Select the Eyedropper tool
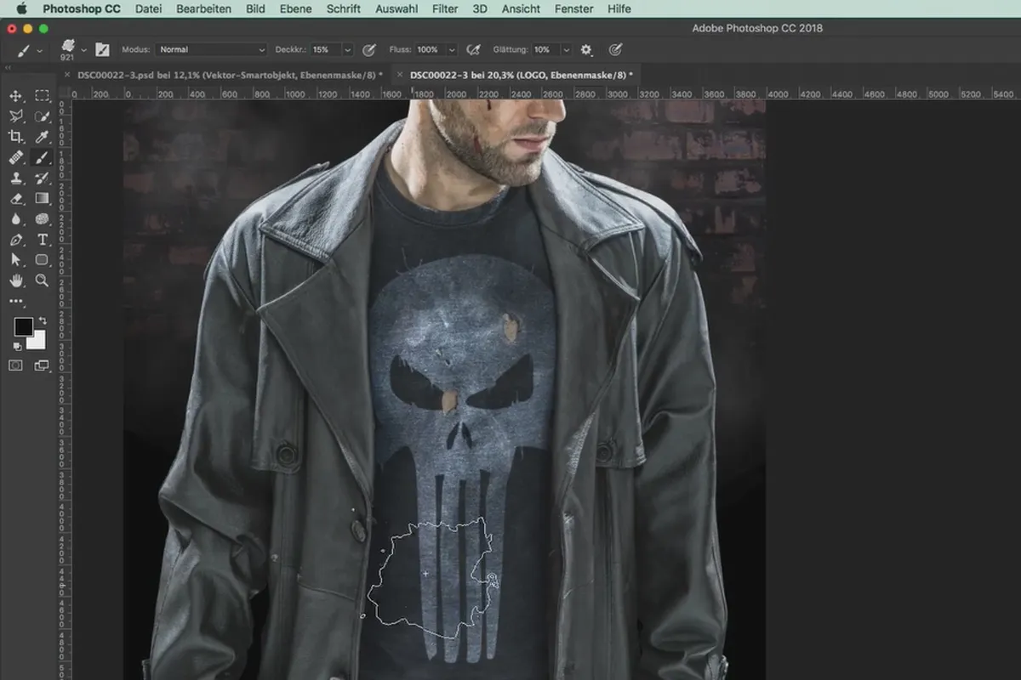 click(42, 137)
